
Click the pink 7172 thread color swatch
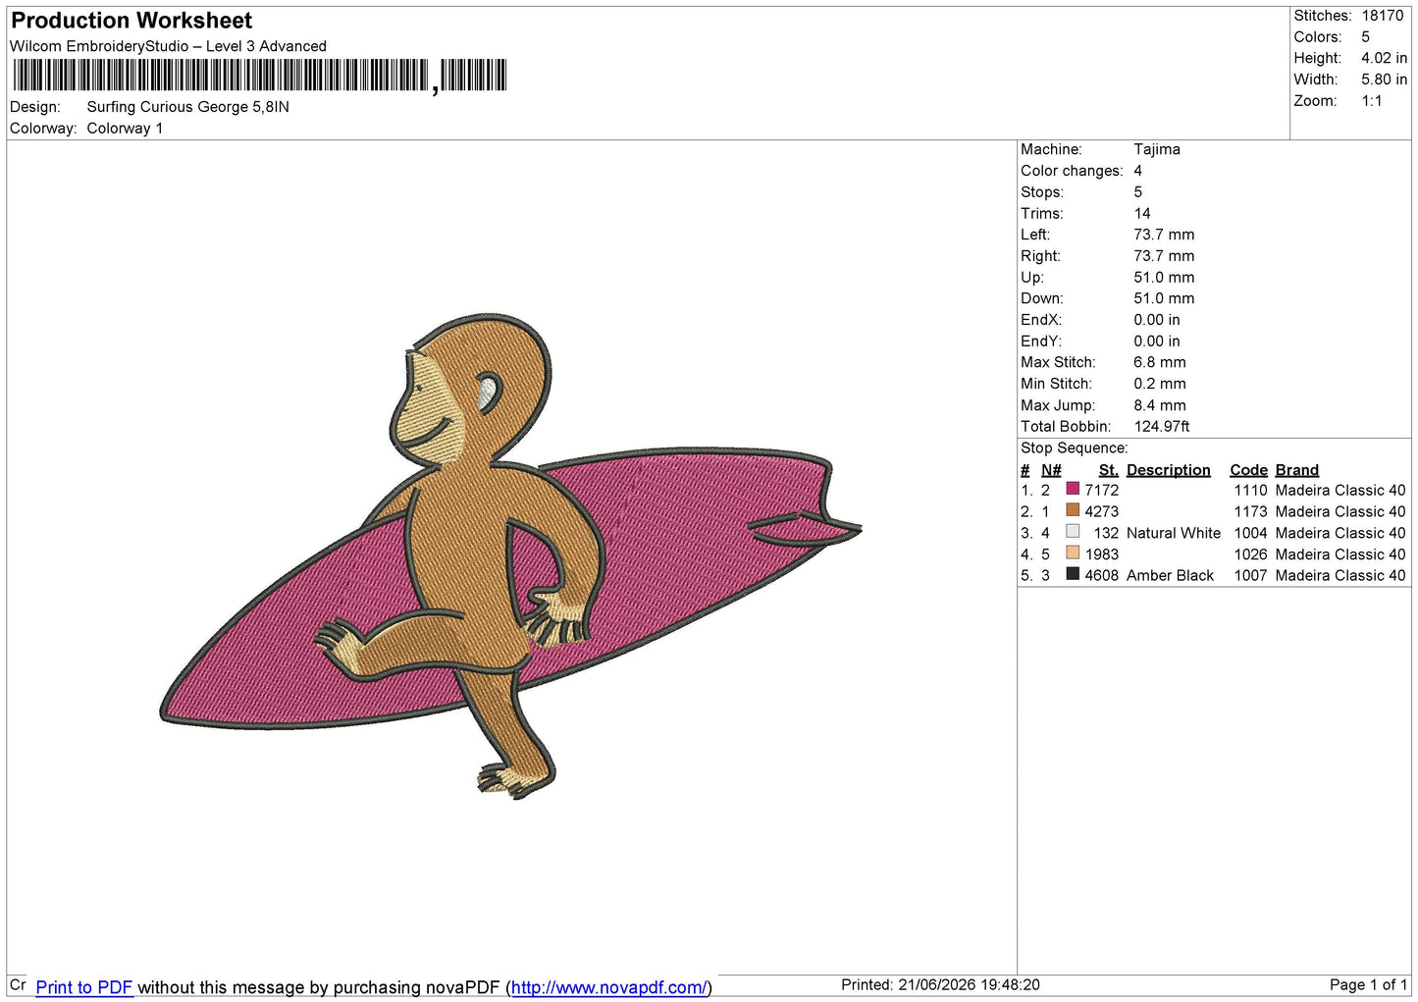pyautogui.click(x=1073, y=489)
